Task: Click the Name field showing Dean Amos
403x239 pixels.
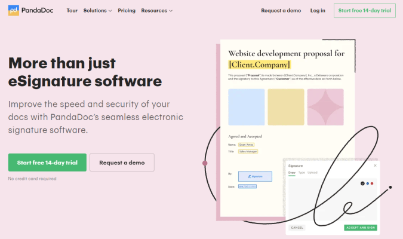Action: pyautogui.click(x=246, y=145)
